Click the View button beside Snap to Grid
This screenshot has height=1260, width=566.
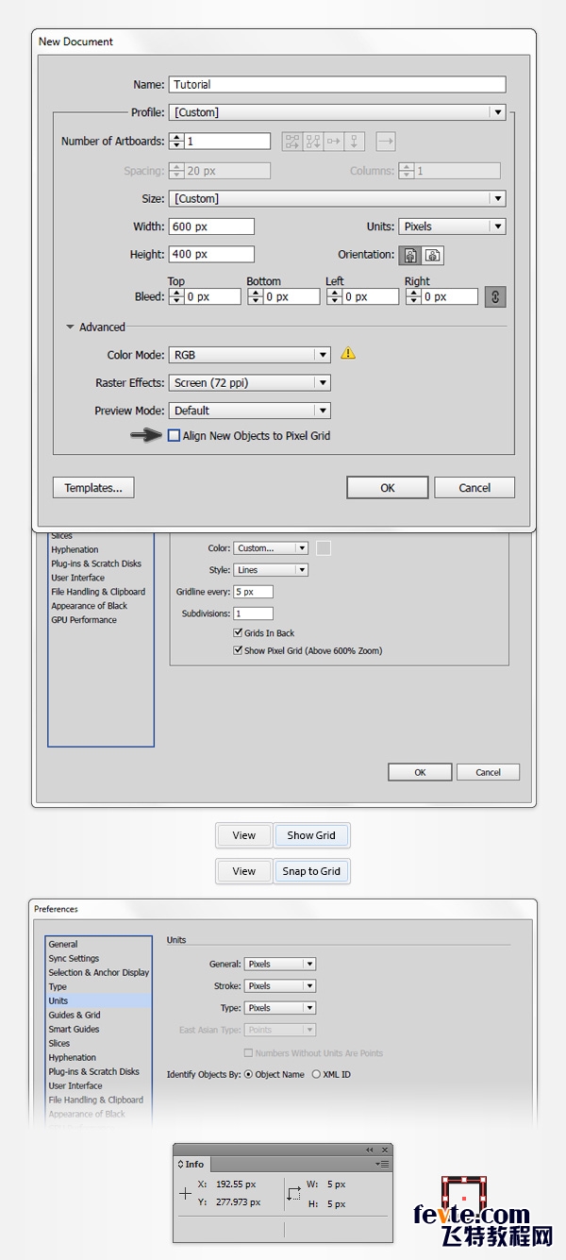tap(244, 871)
